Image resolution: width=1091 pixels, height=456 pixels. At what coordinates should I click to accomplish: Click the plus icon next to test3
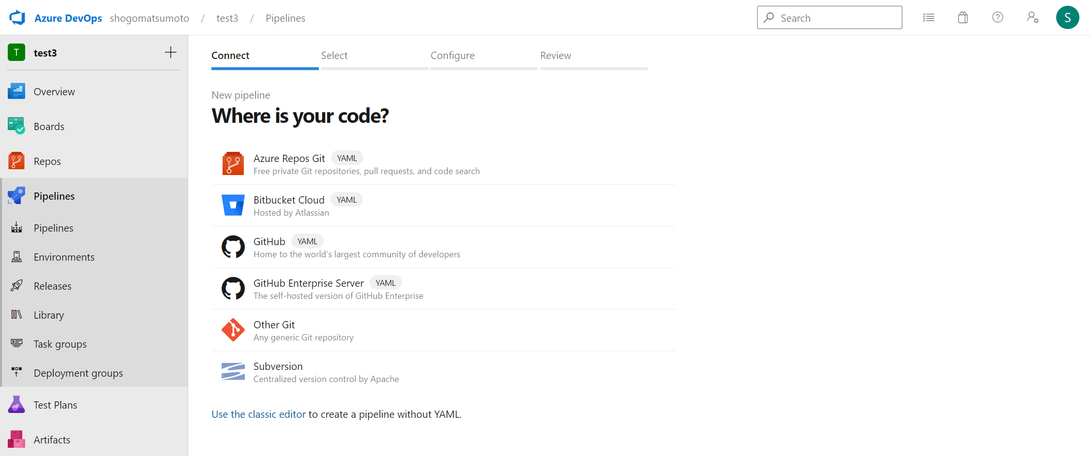point(170,52)
